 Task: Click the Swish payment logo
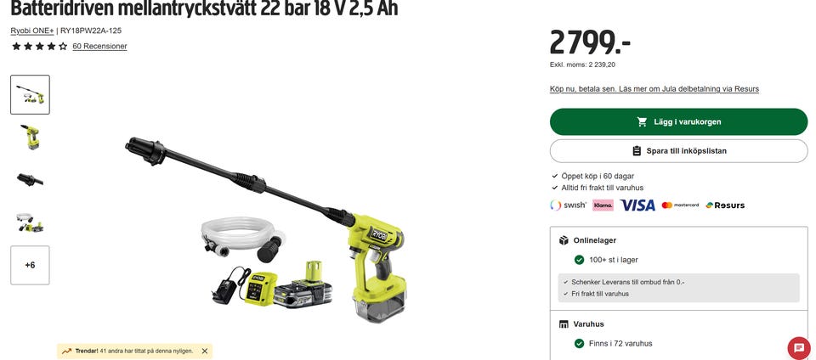coord(569,205)
